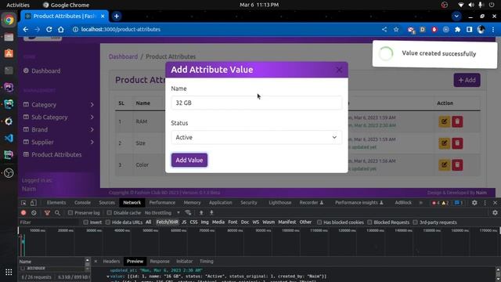The image size is (501, 282).
Task: Enable Preserve log checkbox
Action: [x=70, y=213]
